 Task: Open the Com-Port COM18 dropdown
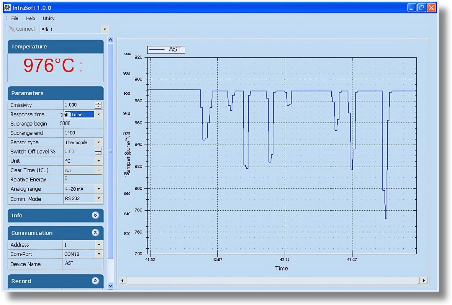[x=99, y=254]
